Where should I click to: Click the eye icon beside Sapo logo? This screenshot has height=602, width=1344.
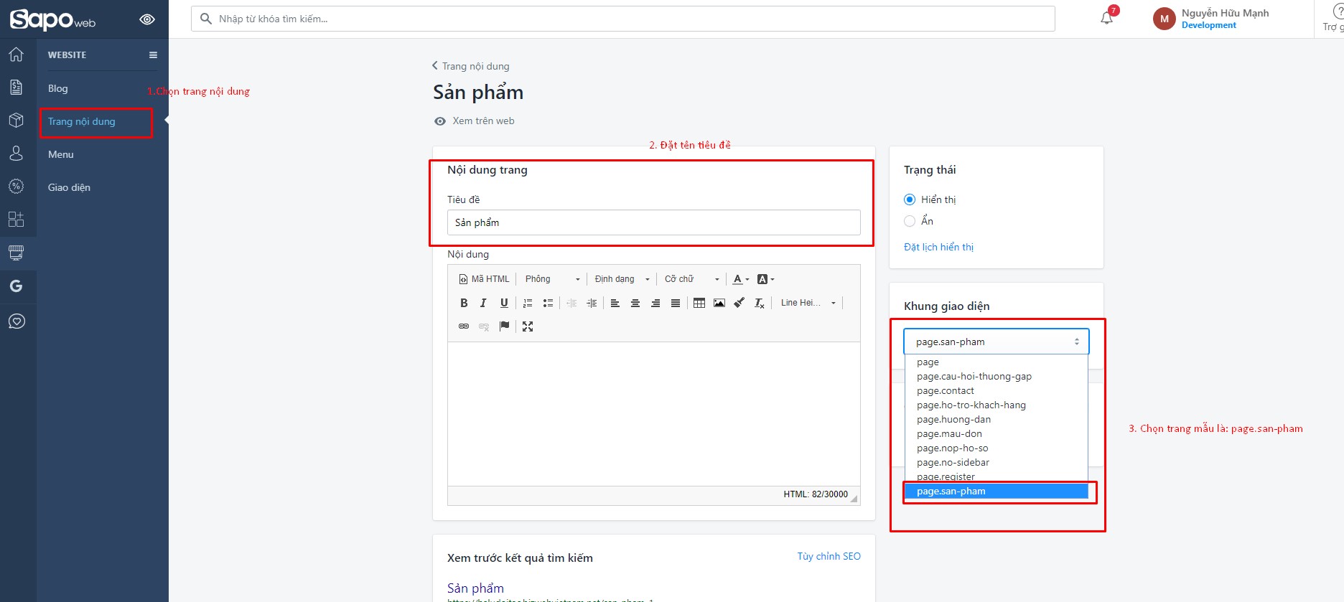coord(147,19)
